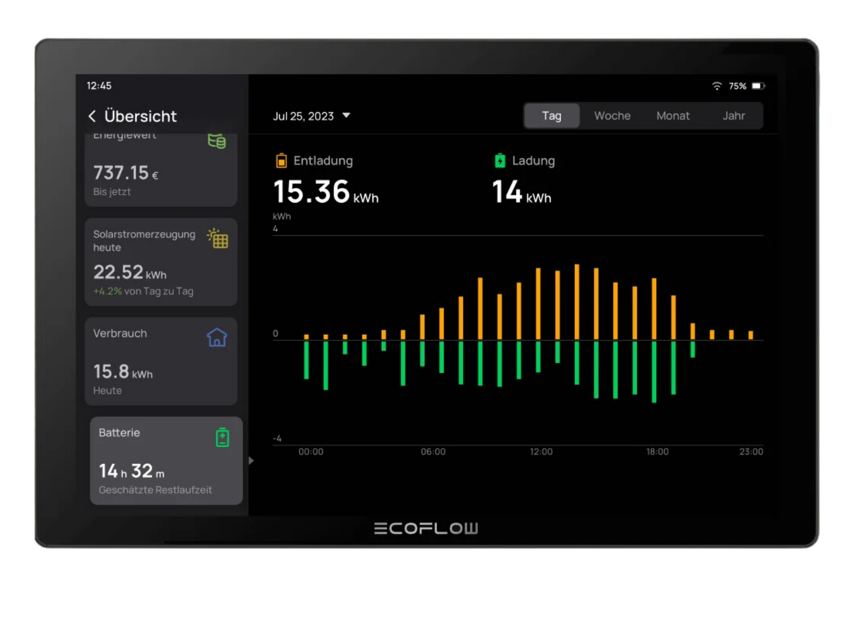Click the tallest orange bar in chart

(577, 302)
